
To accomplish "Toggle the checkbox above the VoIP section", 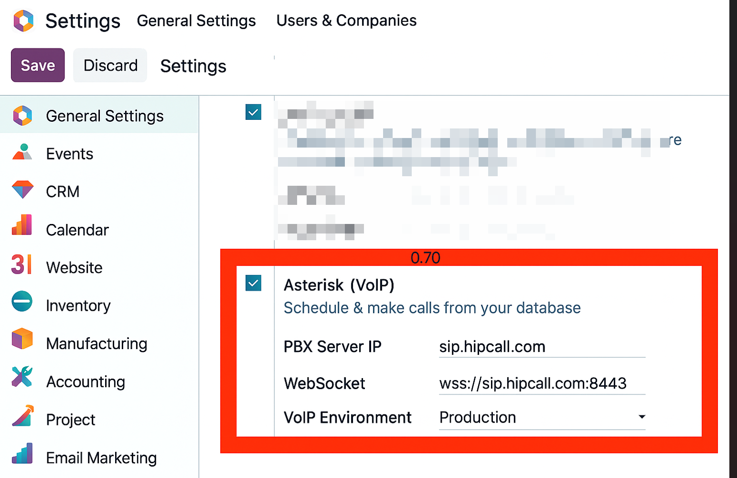I will tap(253, 112).
